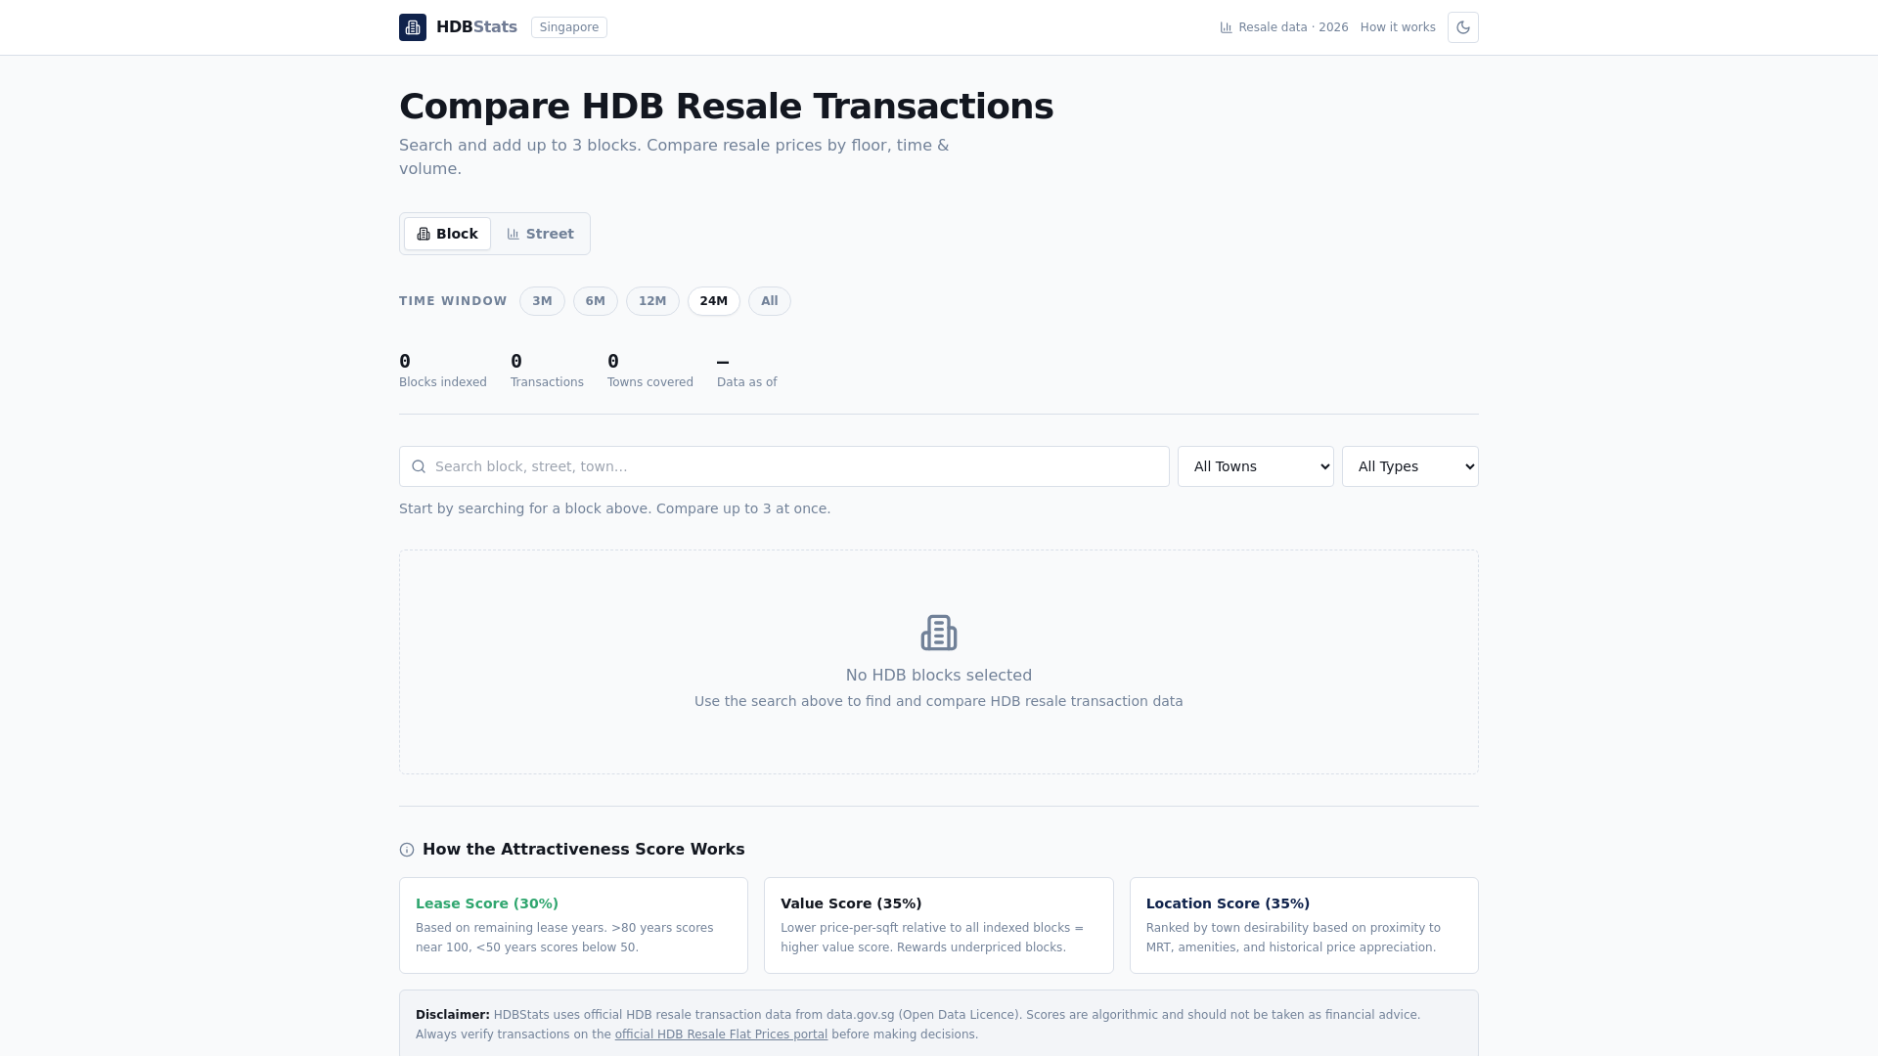Select the 12M time window
The image size is (1878, 1056).
(652, 301)
